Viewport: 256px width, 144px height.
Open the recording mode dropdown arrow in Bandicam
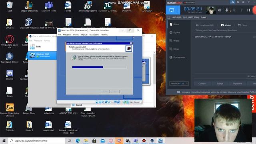click(x=179, y=10)
